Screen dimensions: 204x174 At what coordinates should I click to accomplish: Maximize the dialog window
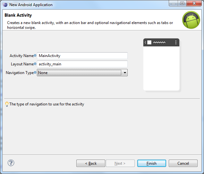point(182,4)
